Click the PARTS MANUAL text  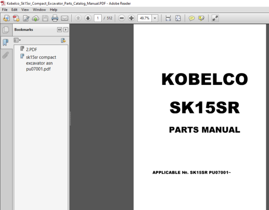pos(204,130)
